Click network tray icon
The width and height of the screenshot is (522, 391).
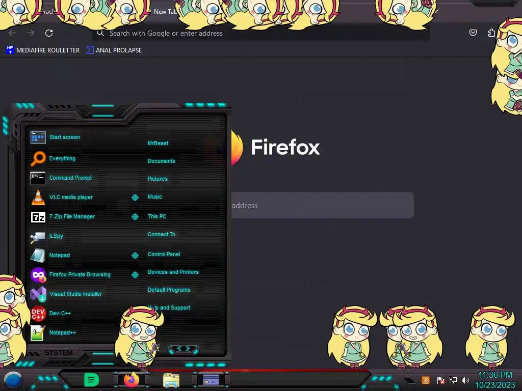453,380
